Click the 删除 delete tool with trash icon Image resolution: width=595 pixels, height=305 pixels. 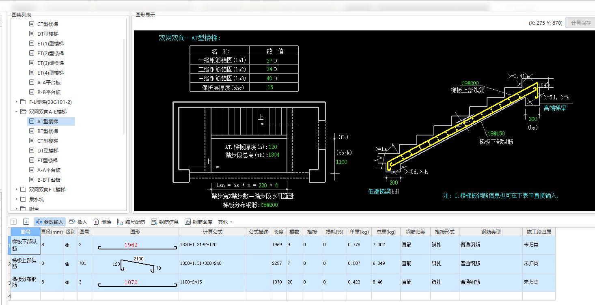(102, 222)
